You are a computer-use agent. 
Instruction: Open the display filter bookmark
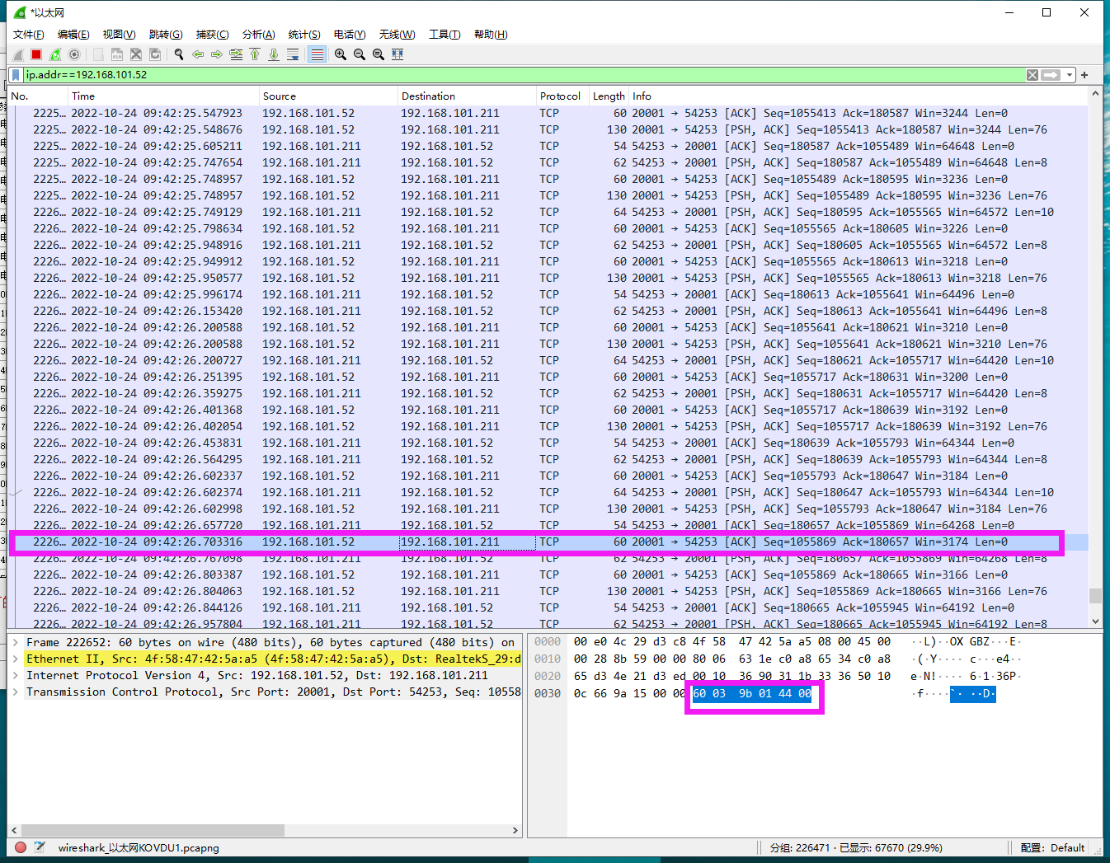coord(16,75)
